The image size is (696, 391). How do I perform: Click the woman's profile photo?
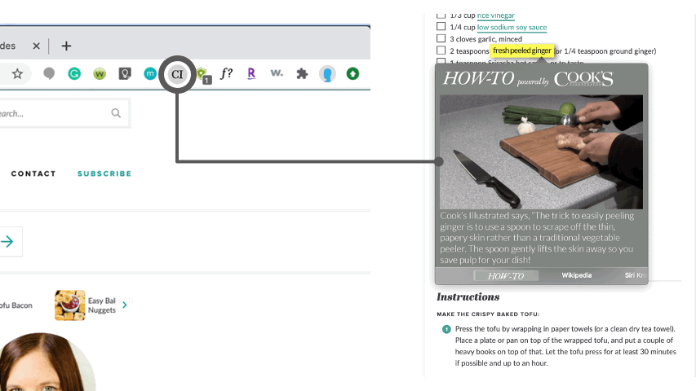pos(45,362)
